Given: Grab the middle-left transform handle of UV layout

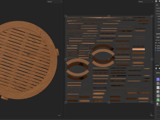Looking at the screenshot, I should [66, 59].
